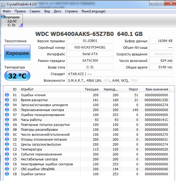Click status orb for CRC-ошибки UltraDMA
Viewport: 176px width, 181px height.
click(7, 169)
